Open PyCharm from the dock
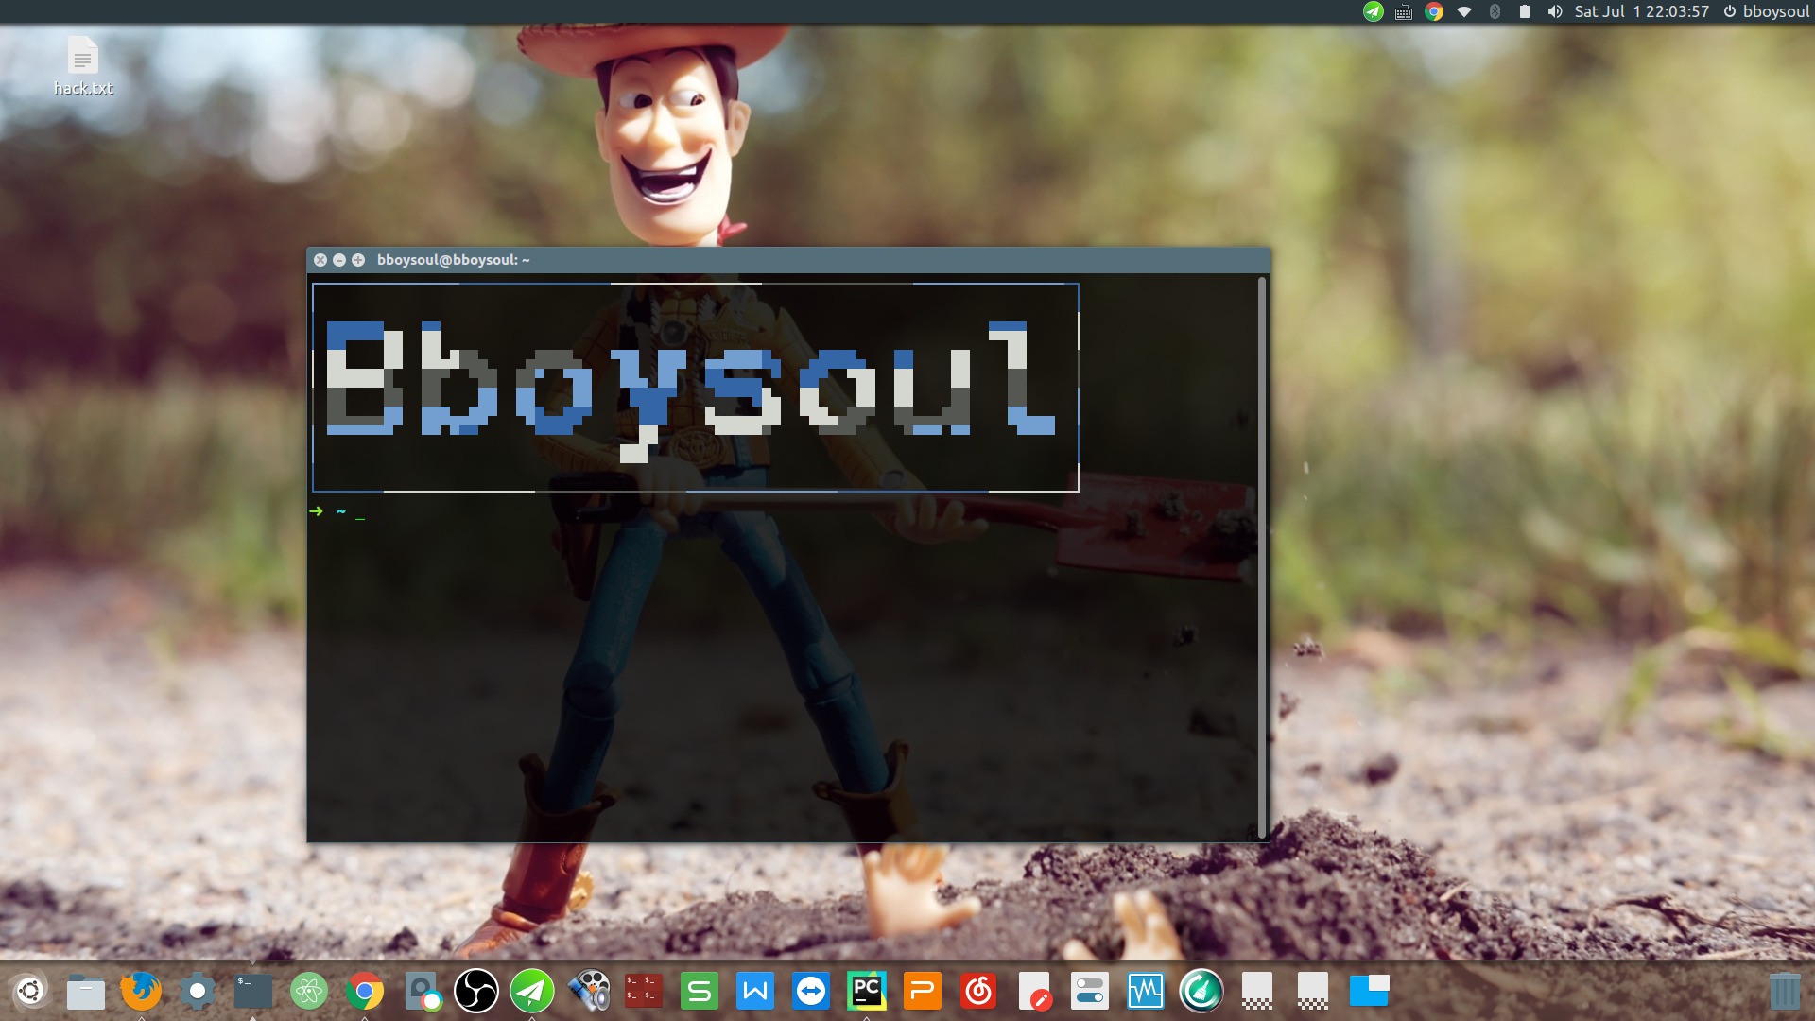This screenshot has width=1815, height=1021. click(x=866, y=991)
